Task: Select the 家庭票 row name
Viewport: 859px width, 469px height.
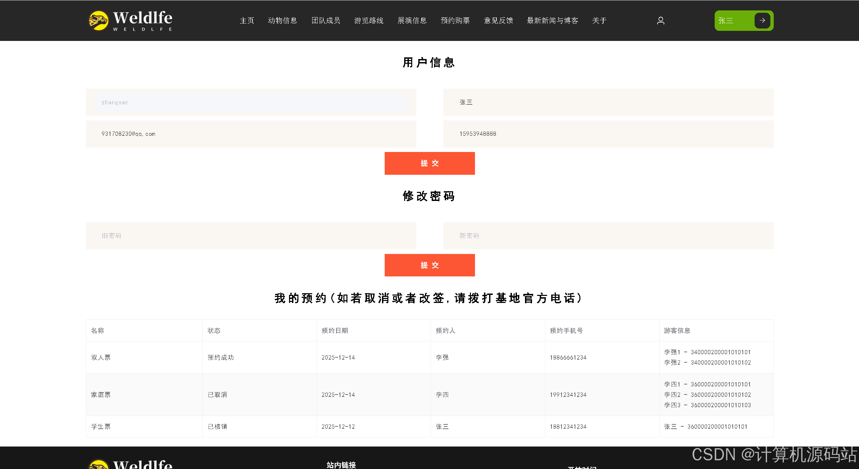Action: (x=101, y=395)
